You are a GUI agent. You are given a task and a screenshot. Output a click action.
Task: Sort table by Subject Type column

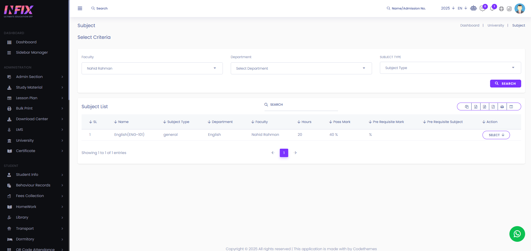[176, 122]
